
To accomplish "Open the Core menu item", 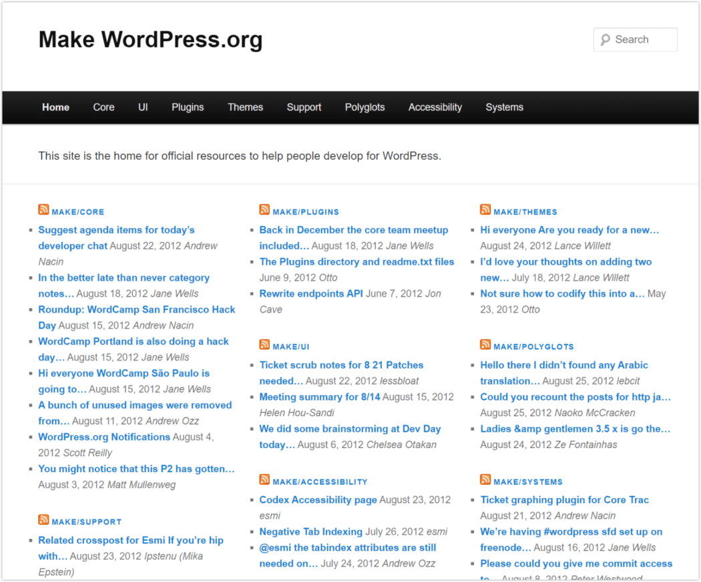I will tap(103, 107).
